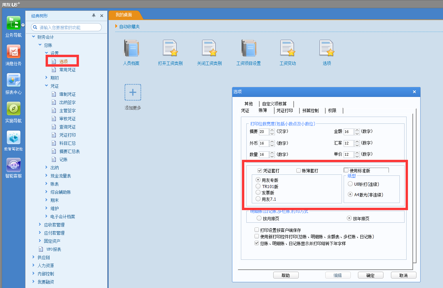Viewport: 443px width, 288px height.
Task: Launch 实施导航 compass icon
Action: (x=13, y=109)
